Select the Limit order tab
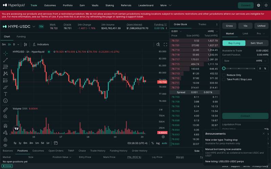This screenshot has height=169, width=271. coord(245,33)
